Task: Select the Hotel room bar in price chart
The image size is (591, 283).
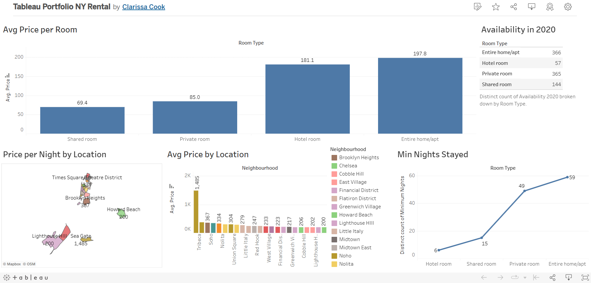Action: [x=307, y=99]
